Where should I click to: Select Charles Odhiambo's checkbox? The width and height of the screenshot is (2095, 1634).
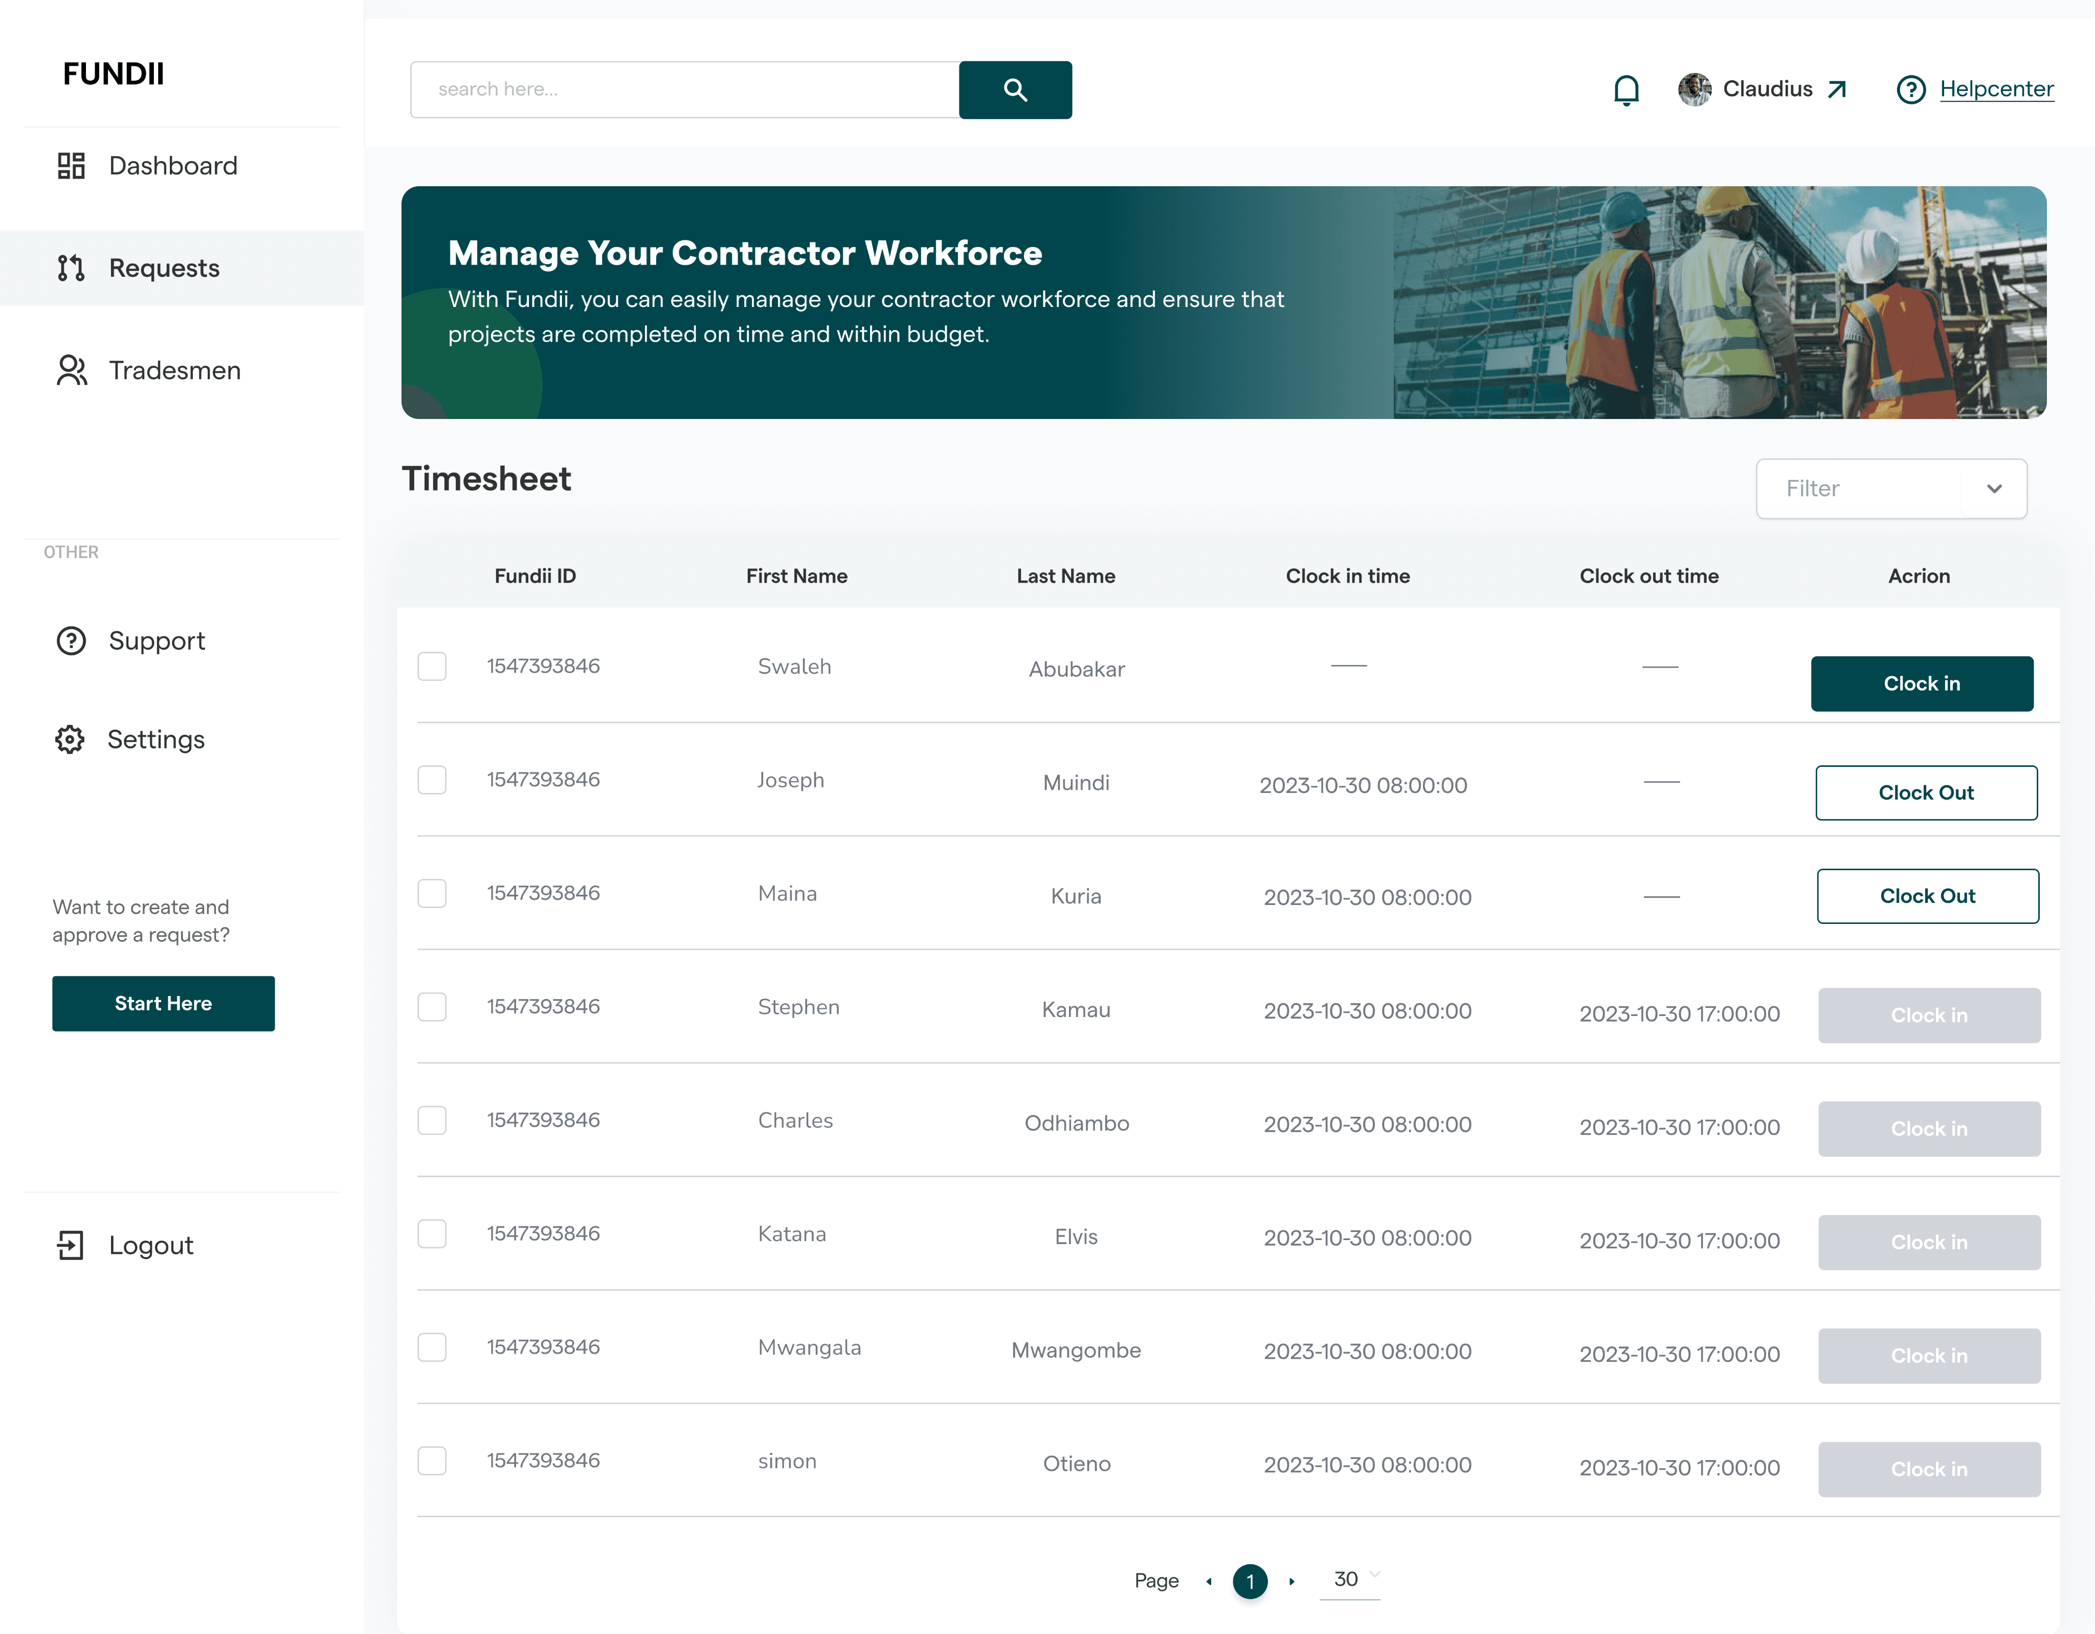coord(432,1121)
